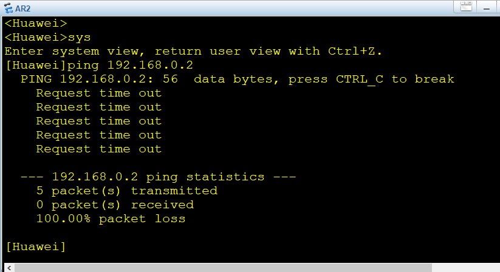Click the '5 packet(s) transmitted' line

coord(127,191)
